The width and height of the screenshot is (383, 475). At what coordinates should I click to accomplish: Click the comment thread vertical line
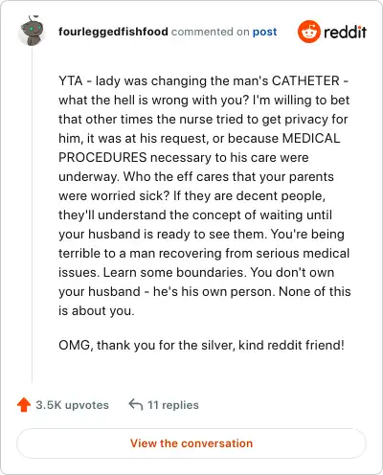tap(32, 214)
